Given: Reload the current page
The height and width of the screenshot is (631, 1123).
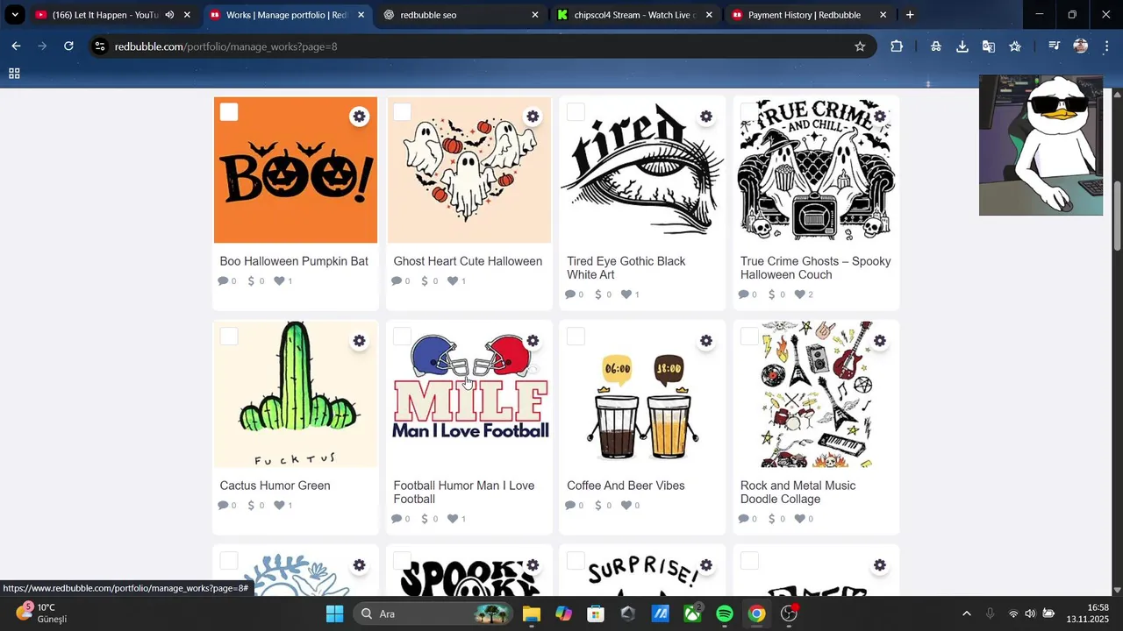Looking at the screenshot, I should 68,46.
